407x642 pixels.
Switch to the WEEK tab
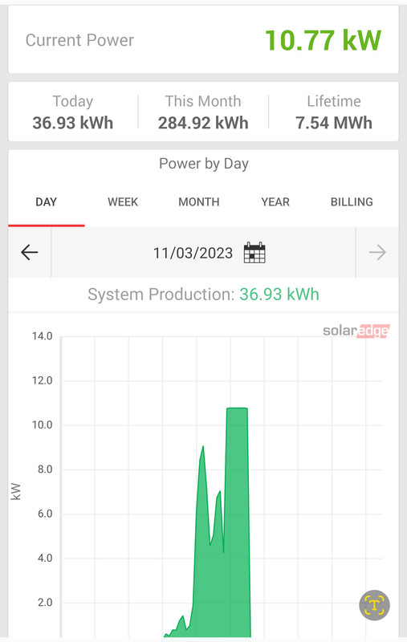pyautogui.click(x=123, y=202)
